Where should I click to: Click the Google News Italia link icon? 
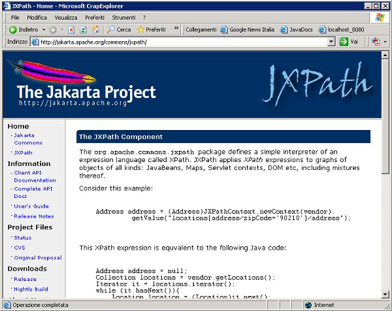[x=224, y=29]
